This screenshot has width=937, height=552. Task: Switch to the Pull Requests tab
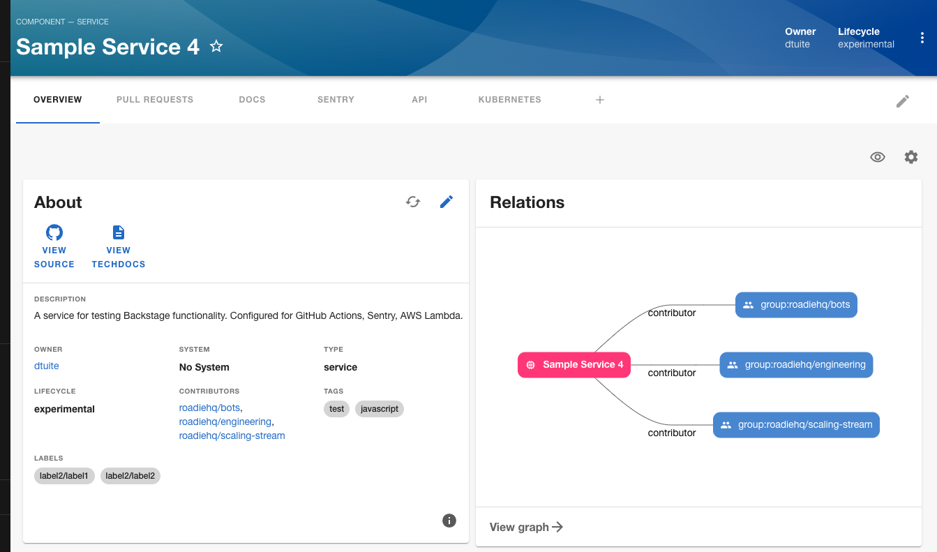coord(155,100)
